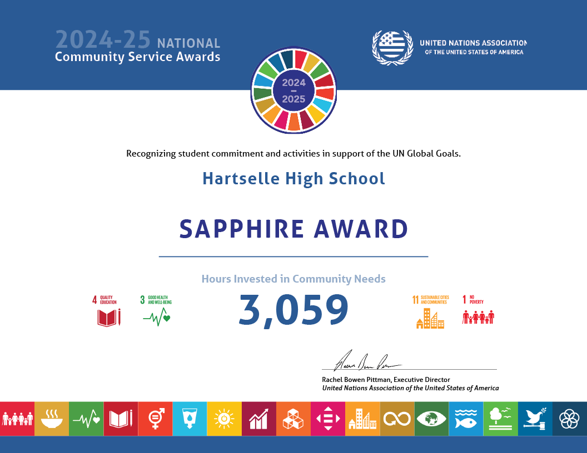Click the Gender Equality symbol icon
The image size is (587, 453).
[155, 419]
